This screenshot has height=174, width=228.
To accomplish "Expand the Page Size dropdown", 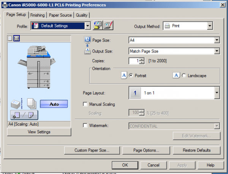I will (217, 40).
